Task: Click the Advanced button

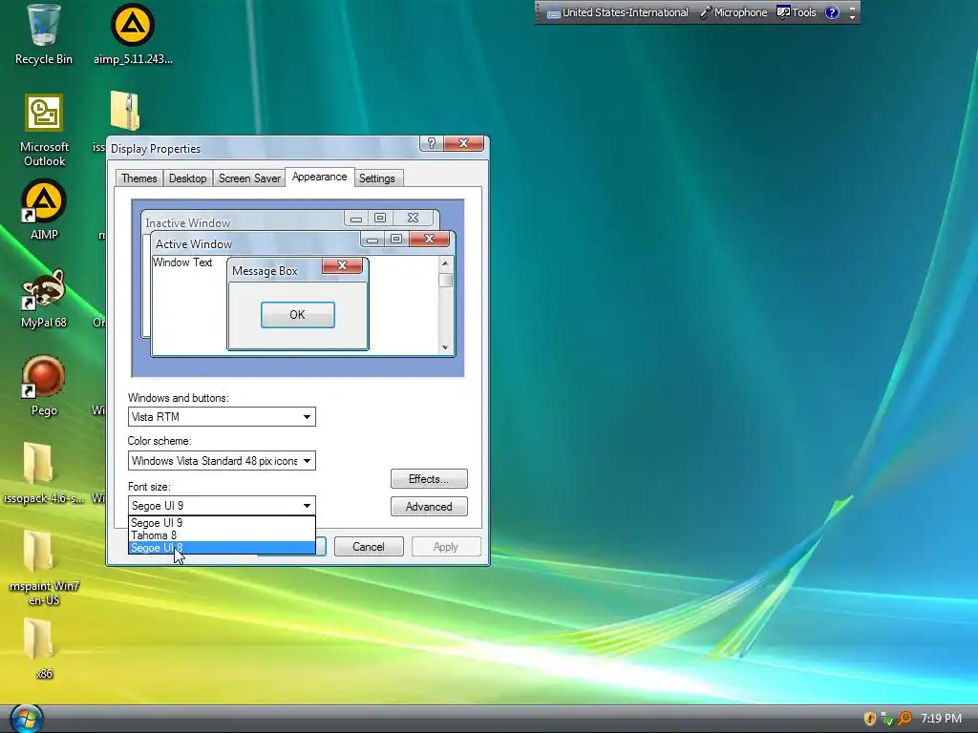Action: (x=429, y=507)
